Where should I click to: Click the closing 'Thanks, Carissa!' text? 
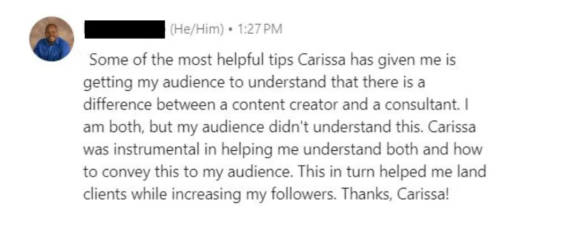tap(395, 194)
